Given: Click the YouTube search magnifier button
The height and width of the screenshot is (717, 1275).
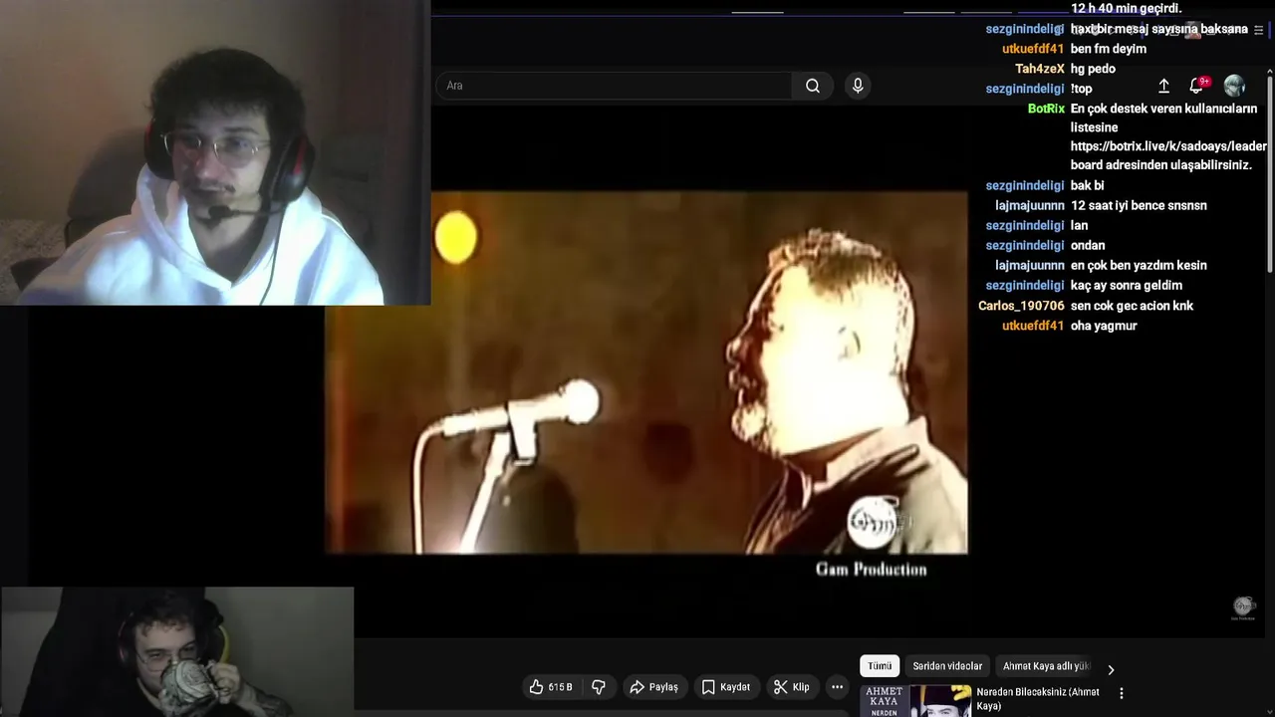Looking at the screenshot, I should coord(813,86).
